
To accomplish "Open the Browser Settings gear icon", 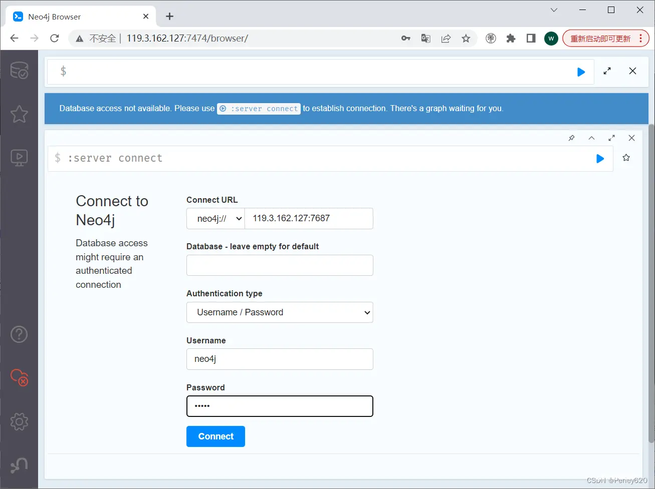I will pos(19,421).
